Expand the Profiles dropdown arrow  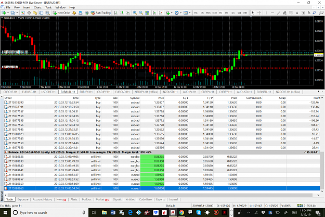pyautogui.click(x=17, y=13)
